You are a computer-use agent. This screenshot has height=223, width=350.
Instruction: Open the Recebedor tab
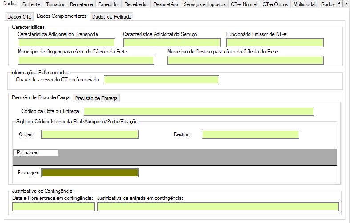pyautogui.click(x=136, y=4)
